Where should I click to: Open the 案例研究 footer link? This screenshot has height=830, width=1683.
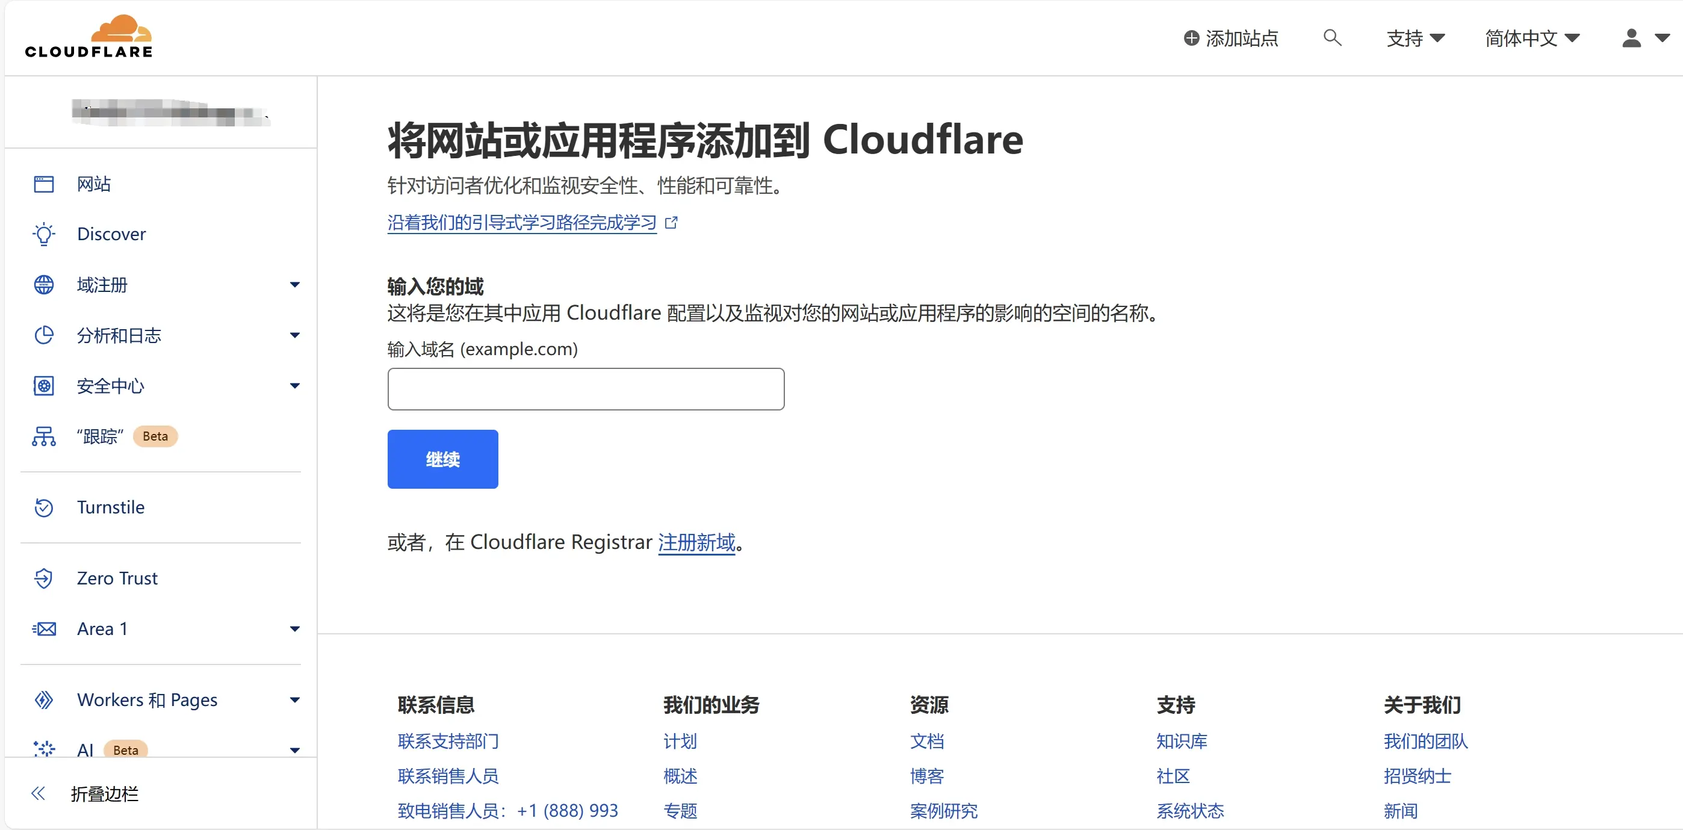click(x=943, y=811)
